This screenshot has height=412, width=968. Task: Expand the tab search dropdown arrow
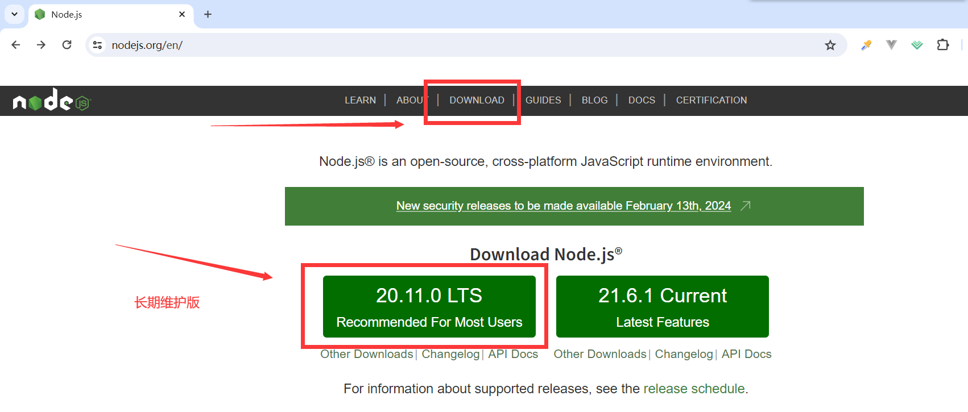14,14
